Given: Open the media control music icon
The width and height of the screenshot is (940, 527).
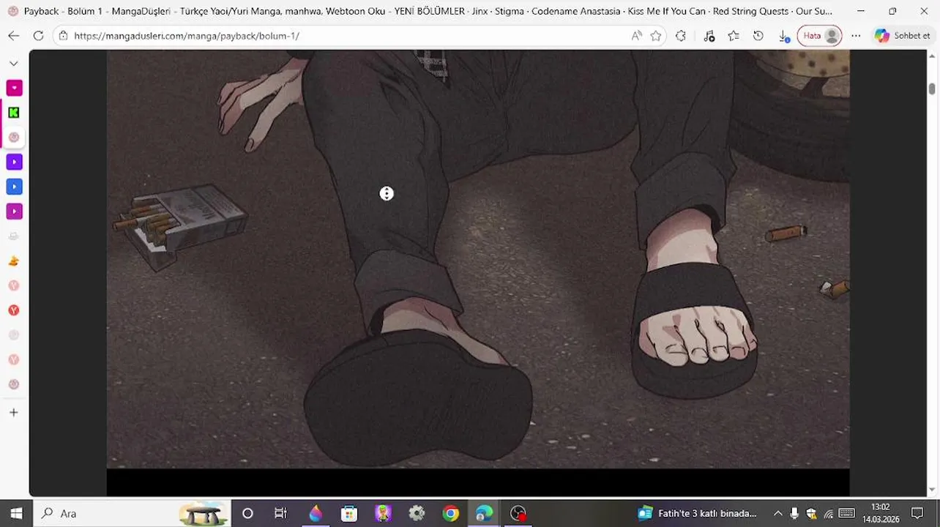Looking at the screenshot, I should tap(709, 36).
